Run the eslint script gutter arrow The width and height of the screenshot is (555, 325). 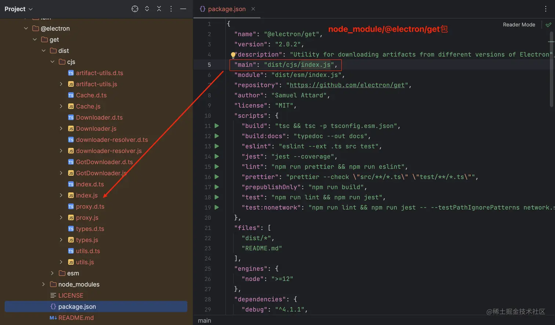tap(217, 146)
